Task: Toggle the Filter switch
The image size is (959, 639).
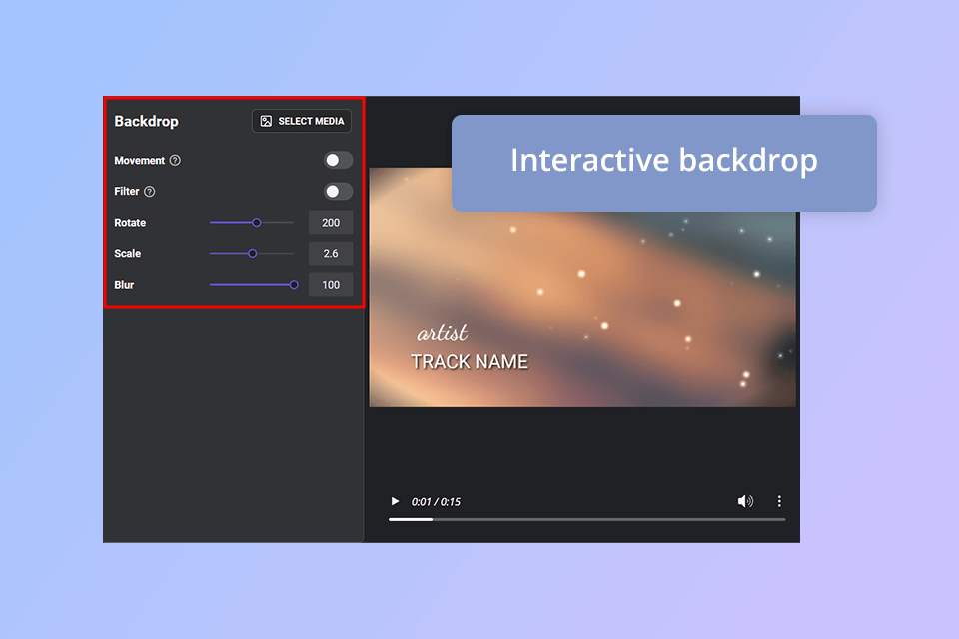Action: click(x=338, y=192)
